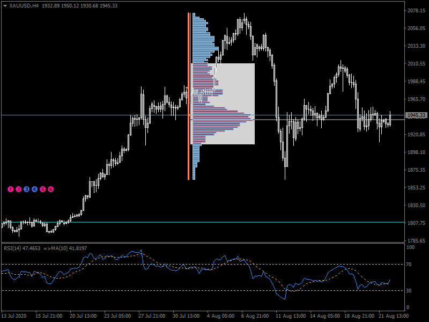This screenshot has width=429, height=322.
Task: Click the price label 1898.10
Action: [x=417, y=152]
